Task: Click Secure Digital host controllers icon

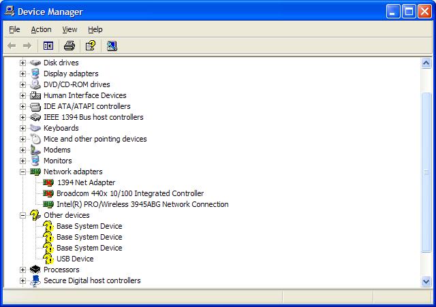Action: coord(35,280)
